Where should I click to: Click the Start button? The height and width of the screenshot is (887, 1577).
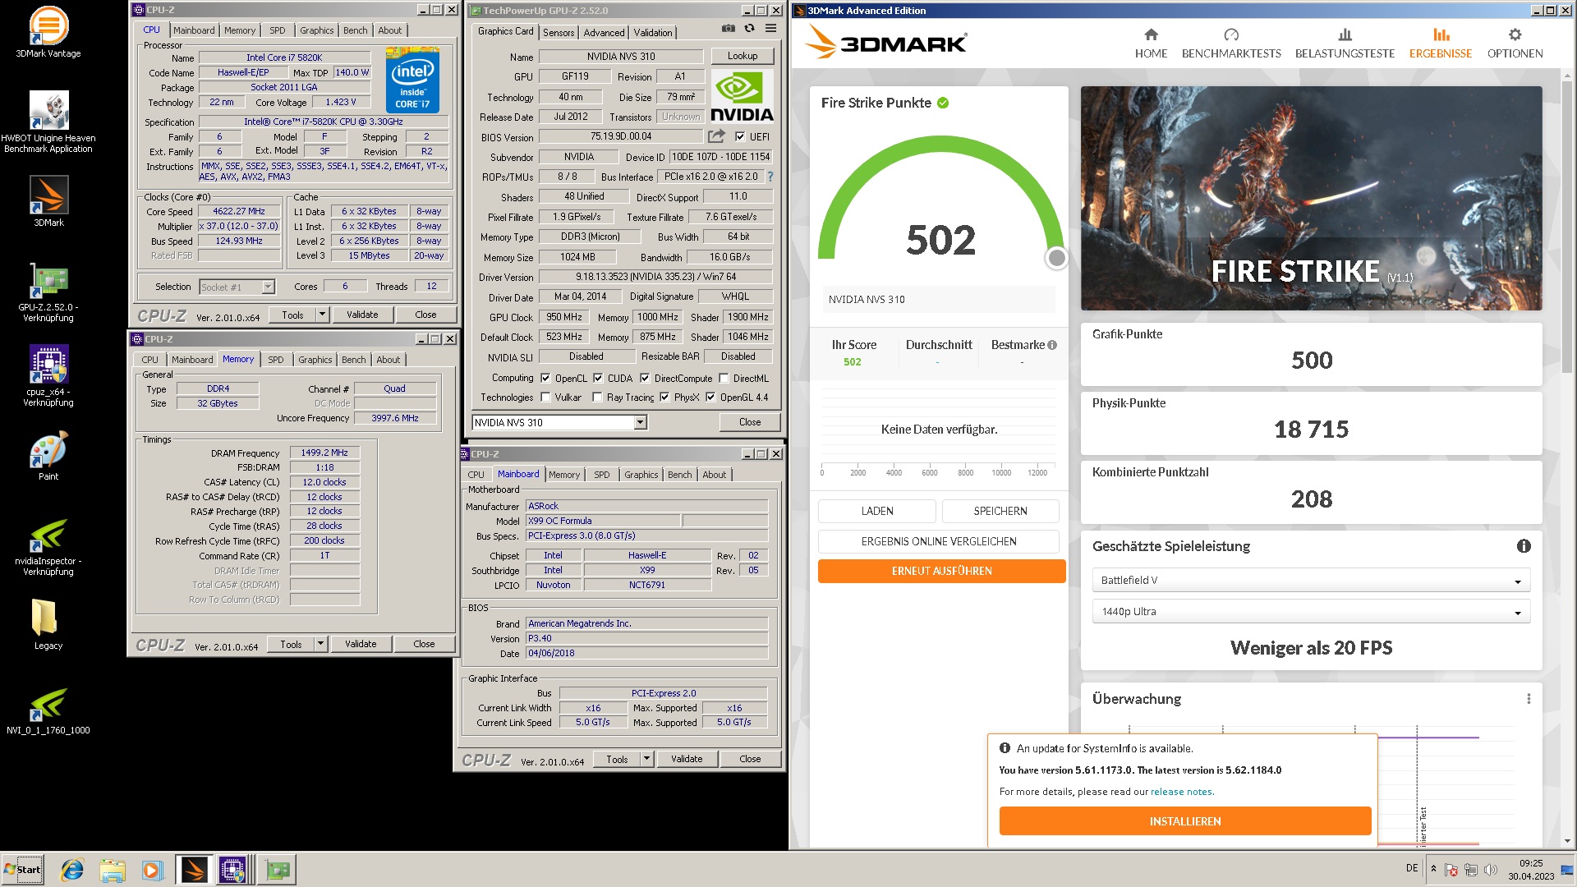tap(22, 870)
